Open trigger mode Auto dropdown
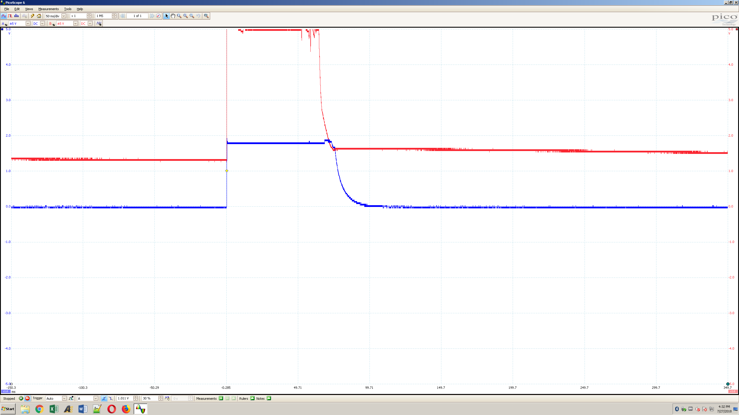 click(64, 398)
